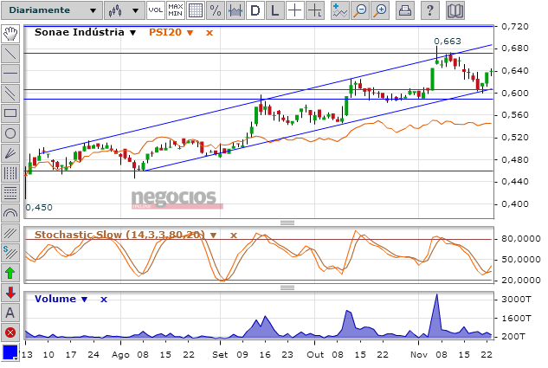Screen dimensions: 548x368
Task: Click the Nov month axis label
Action: [x=419, y=355]
